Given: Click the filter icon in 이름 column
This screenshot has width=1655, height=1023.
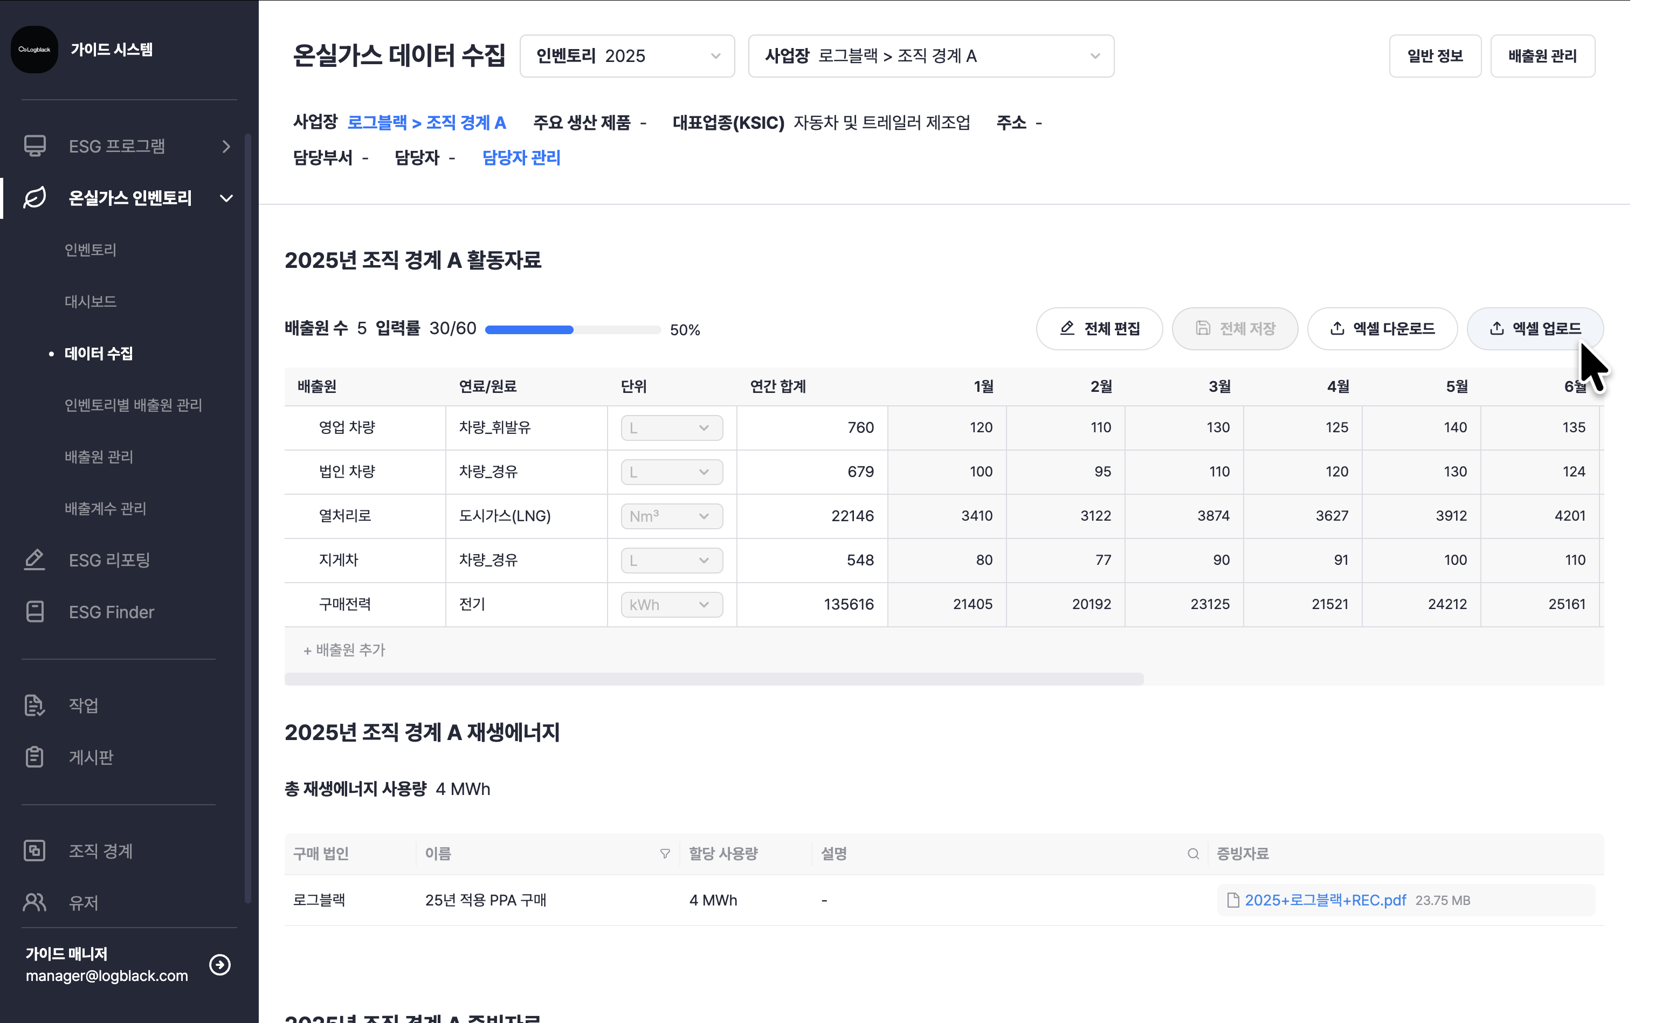Looking at the screenshot, I should coord(665,854).
